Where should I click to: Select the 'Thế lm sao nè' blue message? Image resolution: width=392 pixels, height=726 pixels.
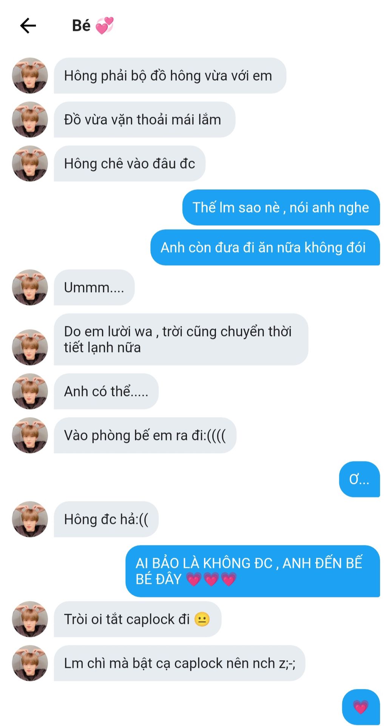(281, 207)
